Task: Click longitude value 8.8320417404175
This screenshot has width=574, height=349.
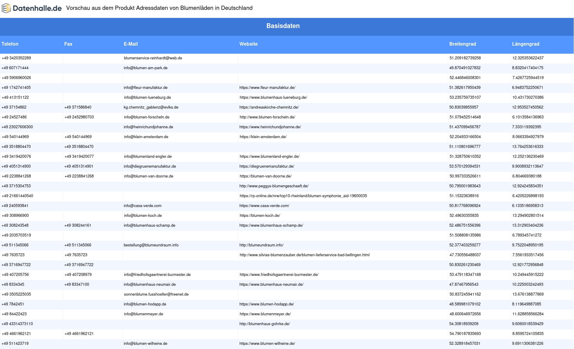Action: point(528,68)
